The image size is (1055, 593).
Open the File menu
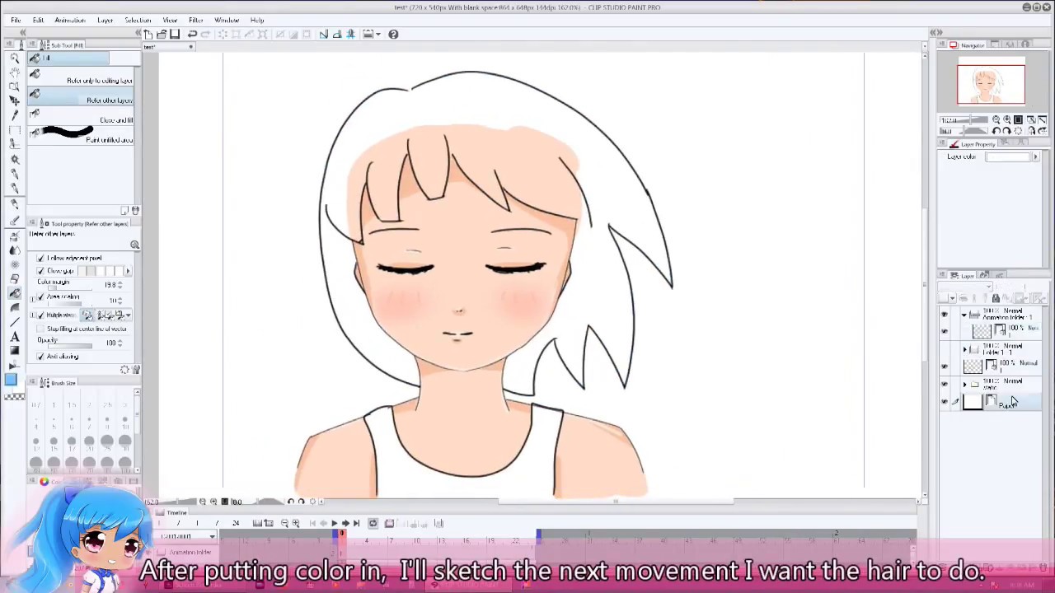tap(16, 20)
